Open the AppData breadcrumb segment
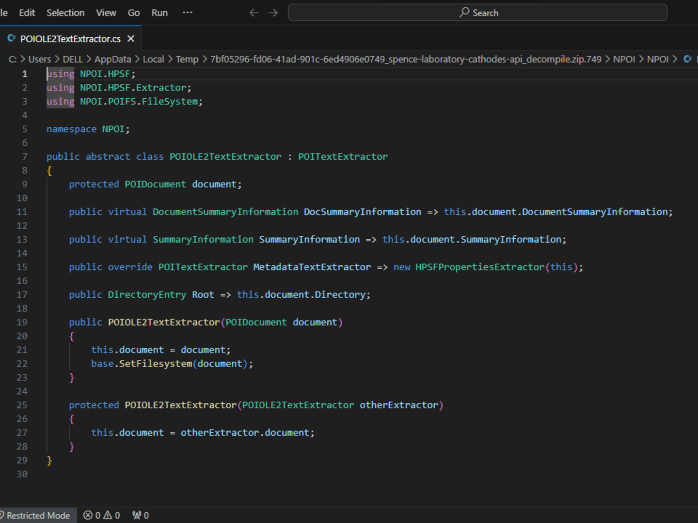 (x=112, y=59)
